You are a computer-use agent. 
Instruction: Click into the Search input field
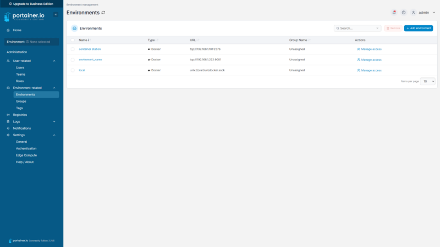click(x=356, y=28)
